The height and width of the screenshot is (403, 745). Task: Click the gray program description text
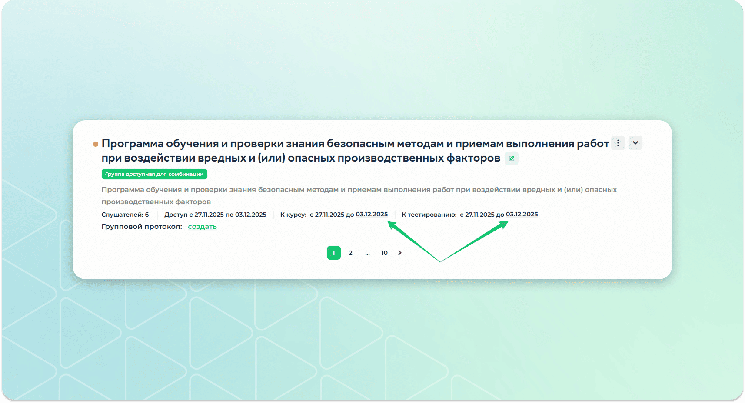(359, 195)
